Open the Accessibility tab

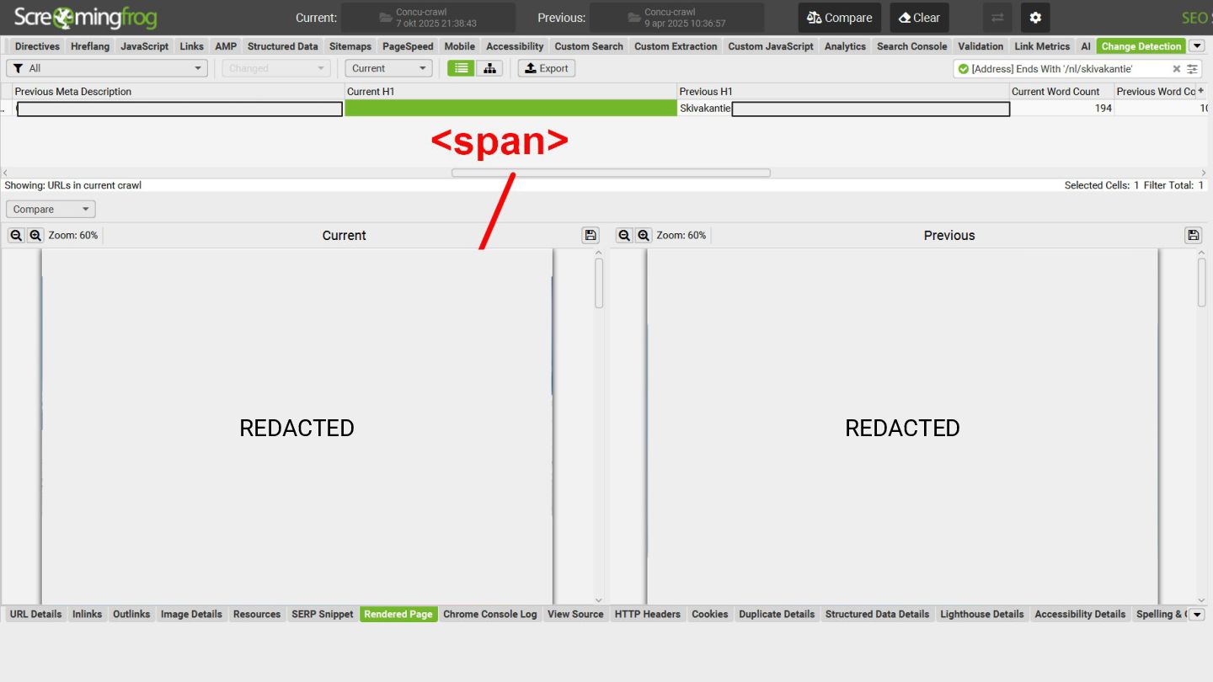(515, 46)
